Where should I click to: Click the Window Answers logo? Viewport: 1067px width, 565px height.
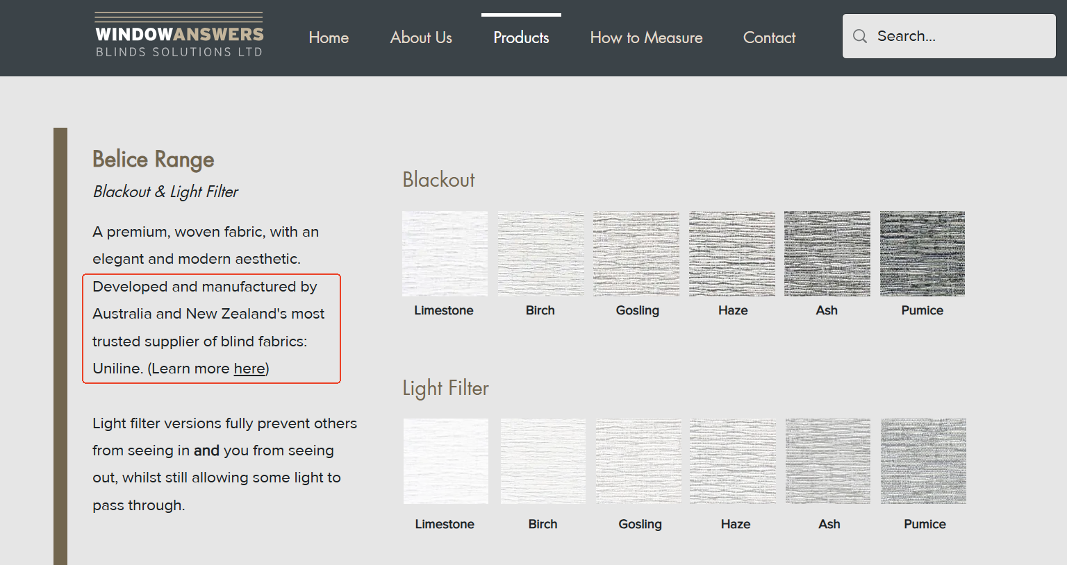pyautogui.click(x=179, y=35)
